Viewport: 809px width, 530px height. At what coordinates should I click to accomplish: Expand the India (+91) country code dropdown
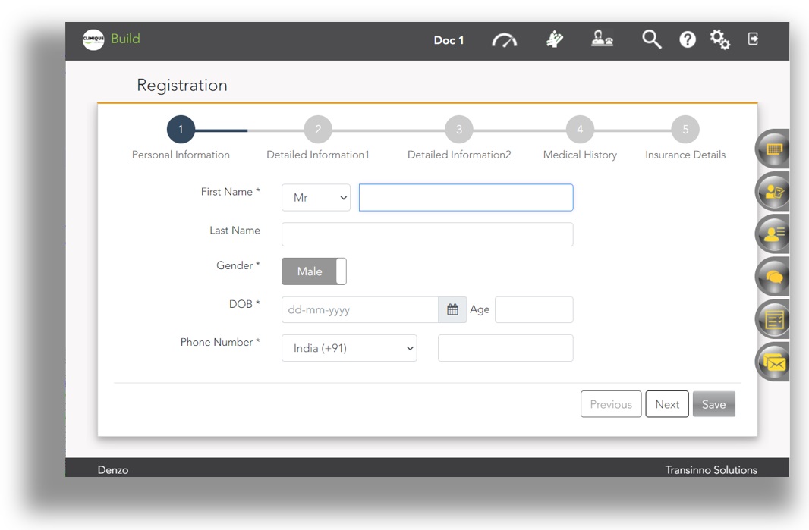point(349,348)
